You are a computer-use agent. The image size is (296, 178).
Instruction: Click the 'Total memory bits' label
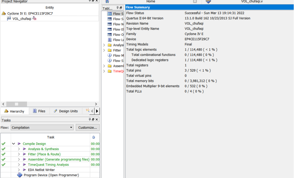tap(140, 81)
